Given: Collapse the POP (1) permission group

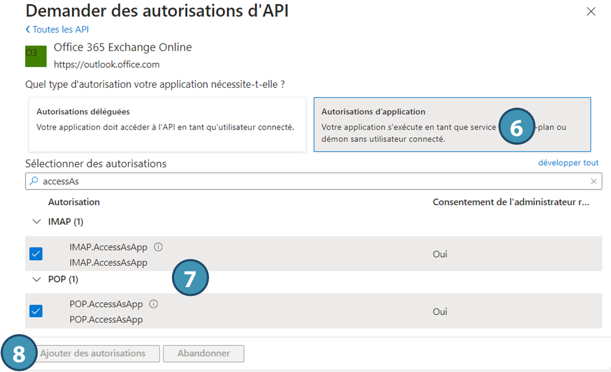Looking at the screenshot, I should coord(37,280).
